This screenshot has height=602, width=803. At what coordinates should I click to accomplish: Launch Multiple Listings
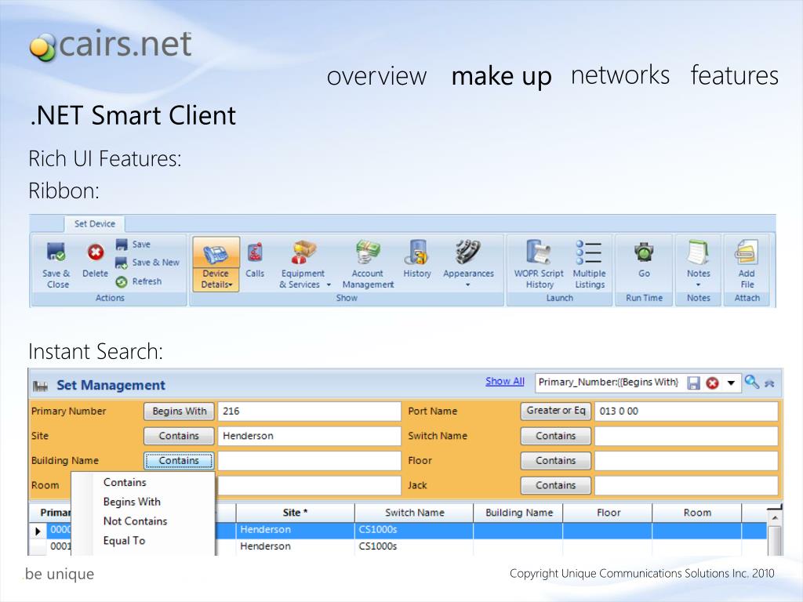click(x=589, y=264)
